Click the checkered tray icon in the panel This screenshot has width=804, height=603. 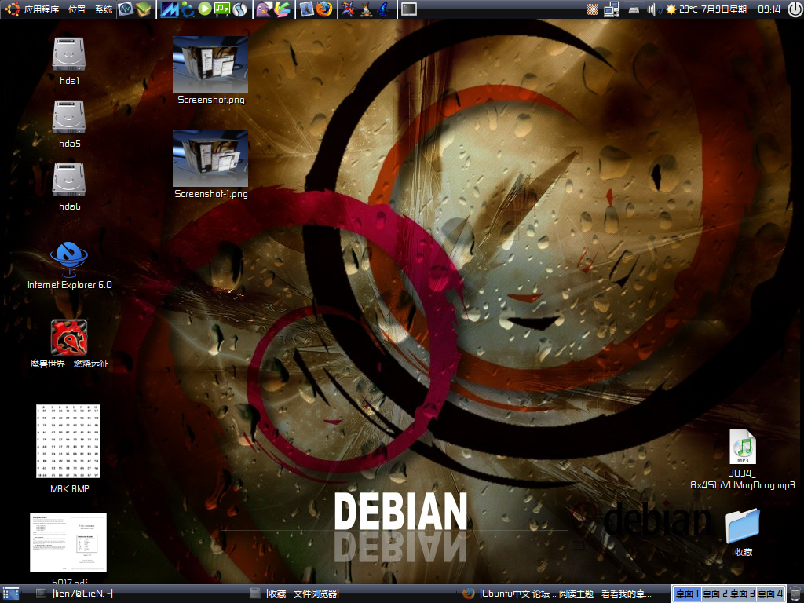coord(593,9)
